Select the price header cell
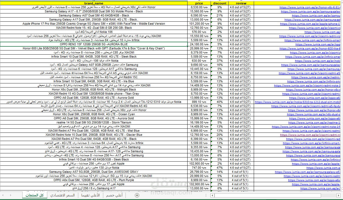The height and width of the screenshot is (200, 343). tap(199, 3)
